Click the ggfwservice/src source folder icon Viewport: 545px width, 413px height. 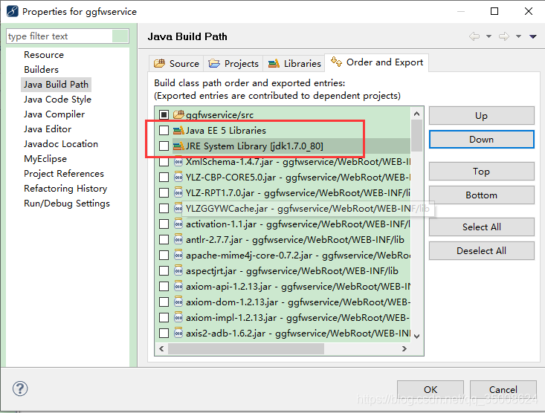click(x=178, y=114)
